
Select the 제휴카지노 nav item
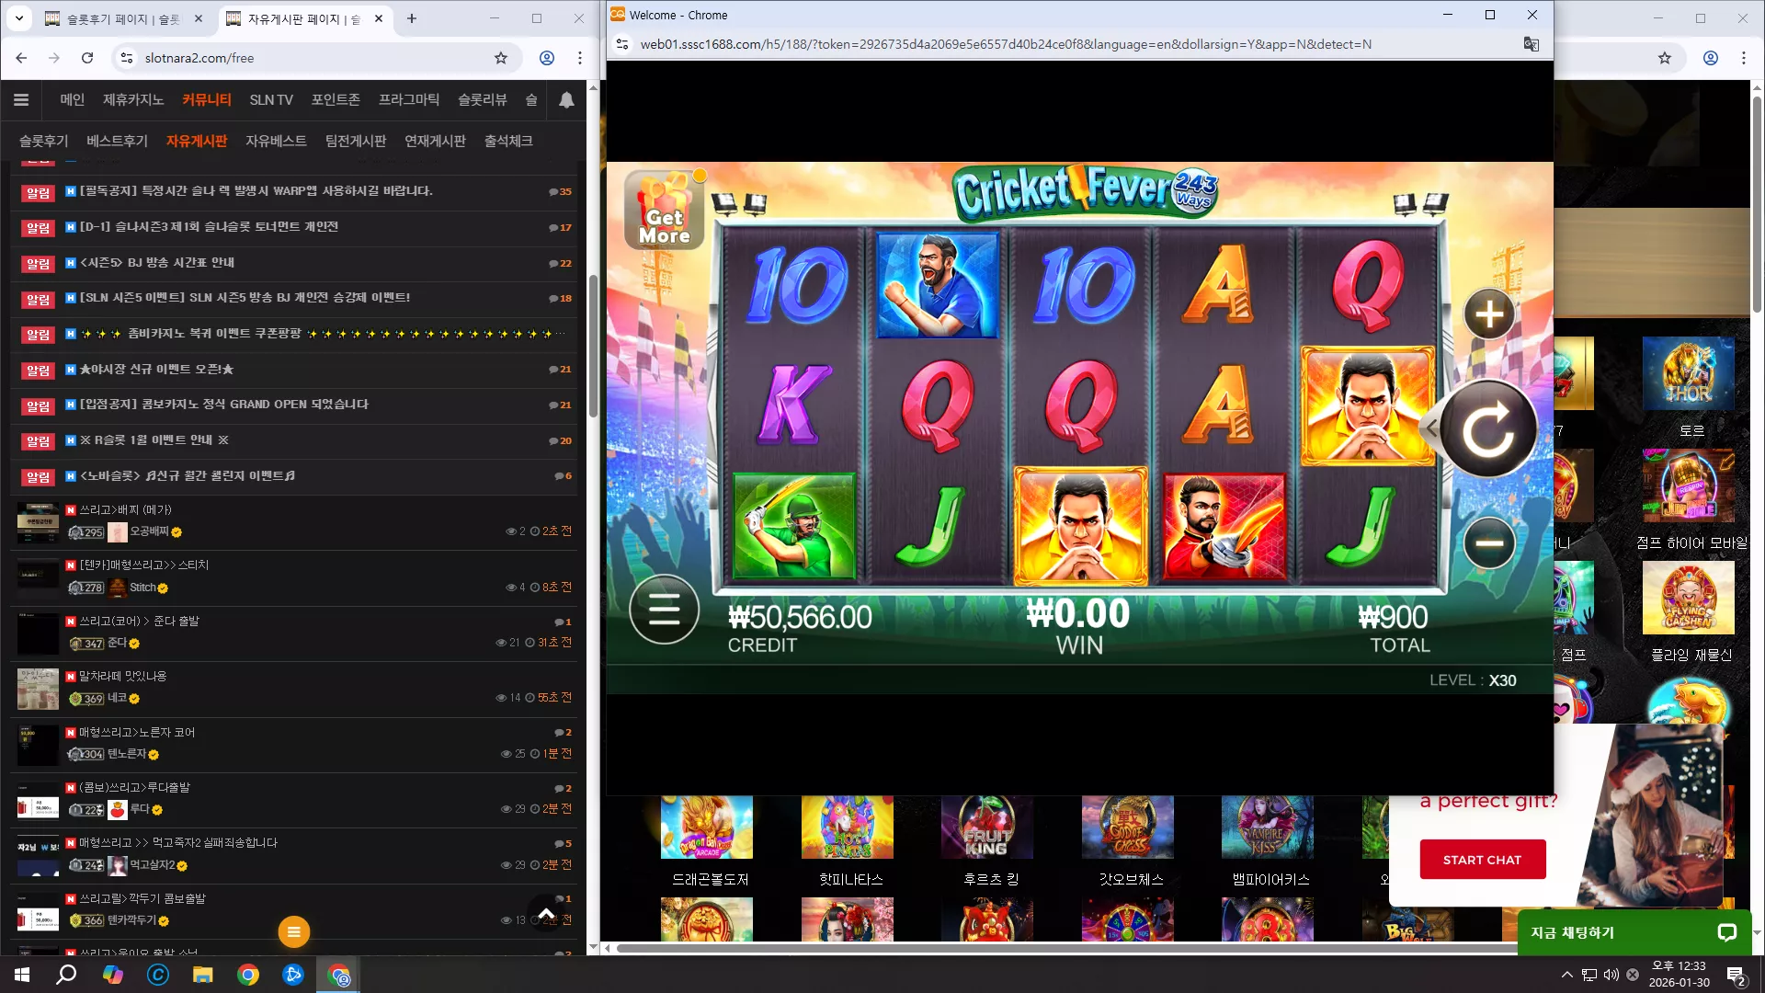click(x=133, y=99)
